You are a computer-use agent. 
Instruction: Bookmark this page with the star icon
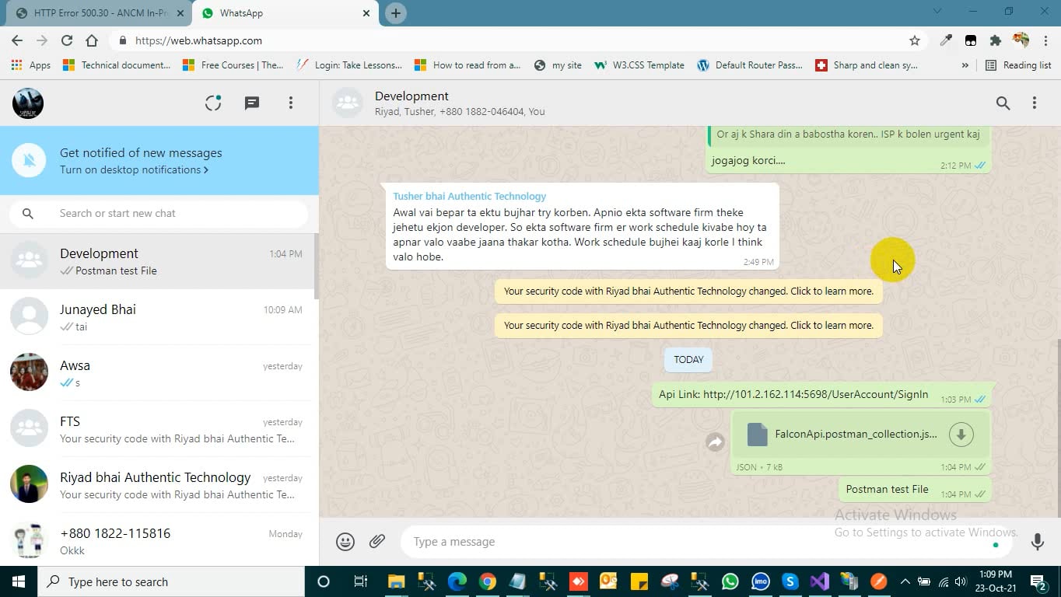click(x=915, y=40)
